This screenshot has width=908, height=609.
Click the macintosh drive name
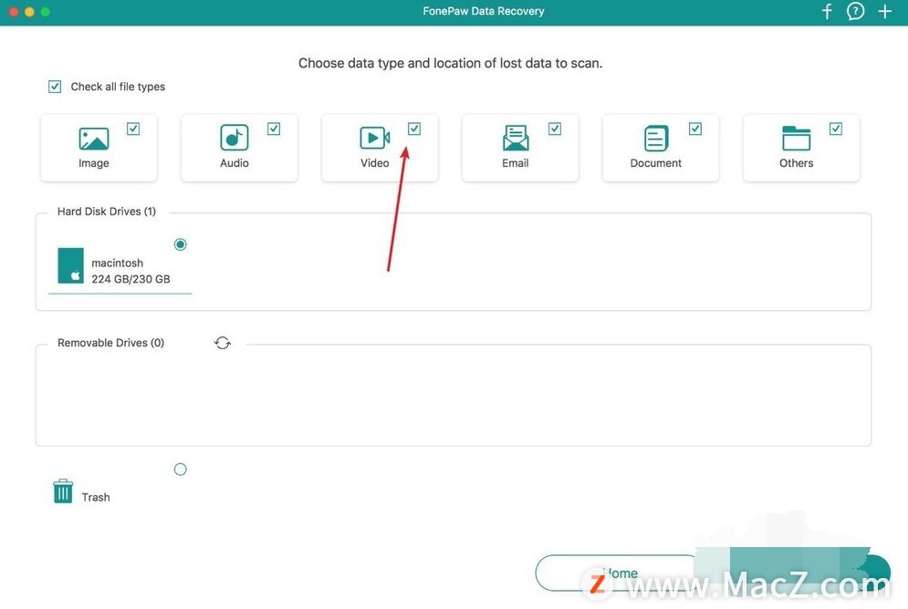[118, 263]
